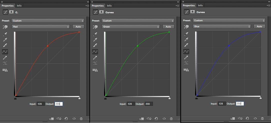This screenshot has height=123, width=271.
Task: Pick the gray point eyedropper in the Green curves panel
Action: coord(95,40)
